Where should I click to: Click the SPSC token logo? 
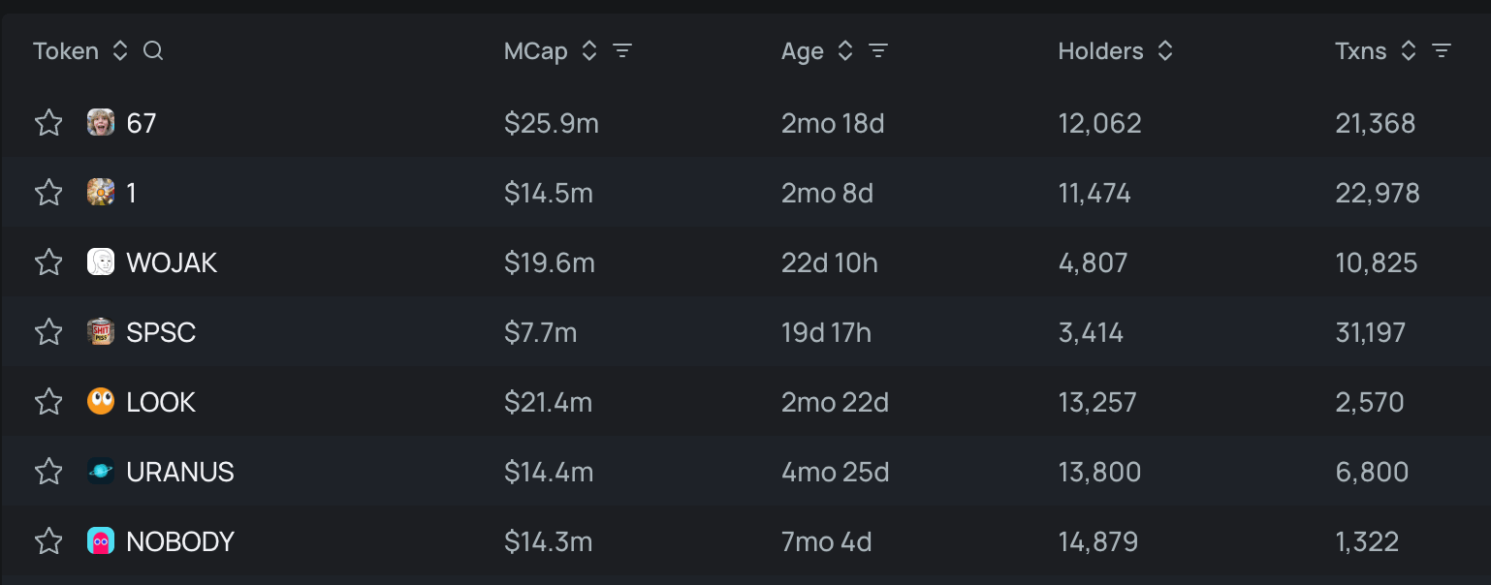[101, 332]
